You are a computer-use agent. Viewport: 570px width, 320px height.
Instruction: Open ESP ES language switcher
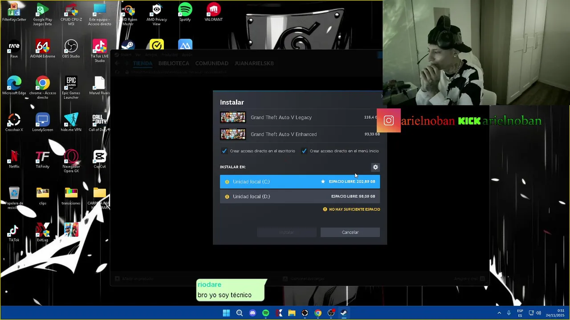click(x=520, y=313)
